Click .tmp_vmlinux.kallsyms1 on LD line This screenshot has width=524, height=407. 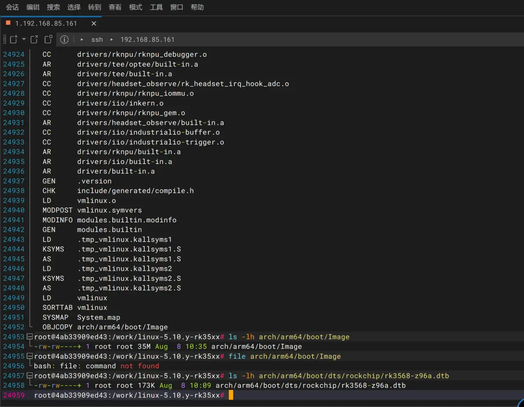tap(125, 240)
